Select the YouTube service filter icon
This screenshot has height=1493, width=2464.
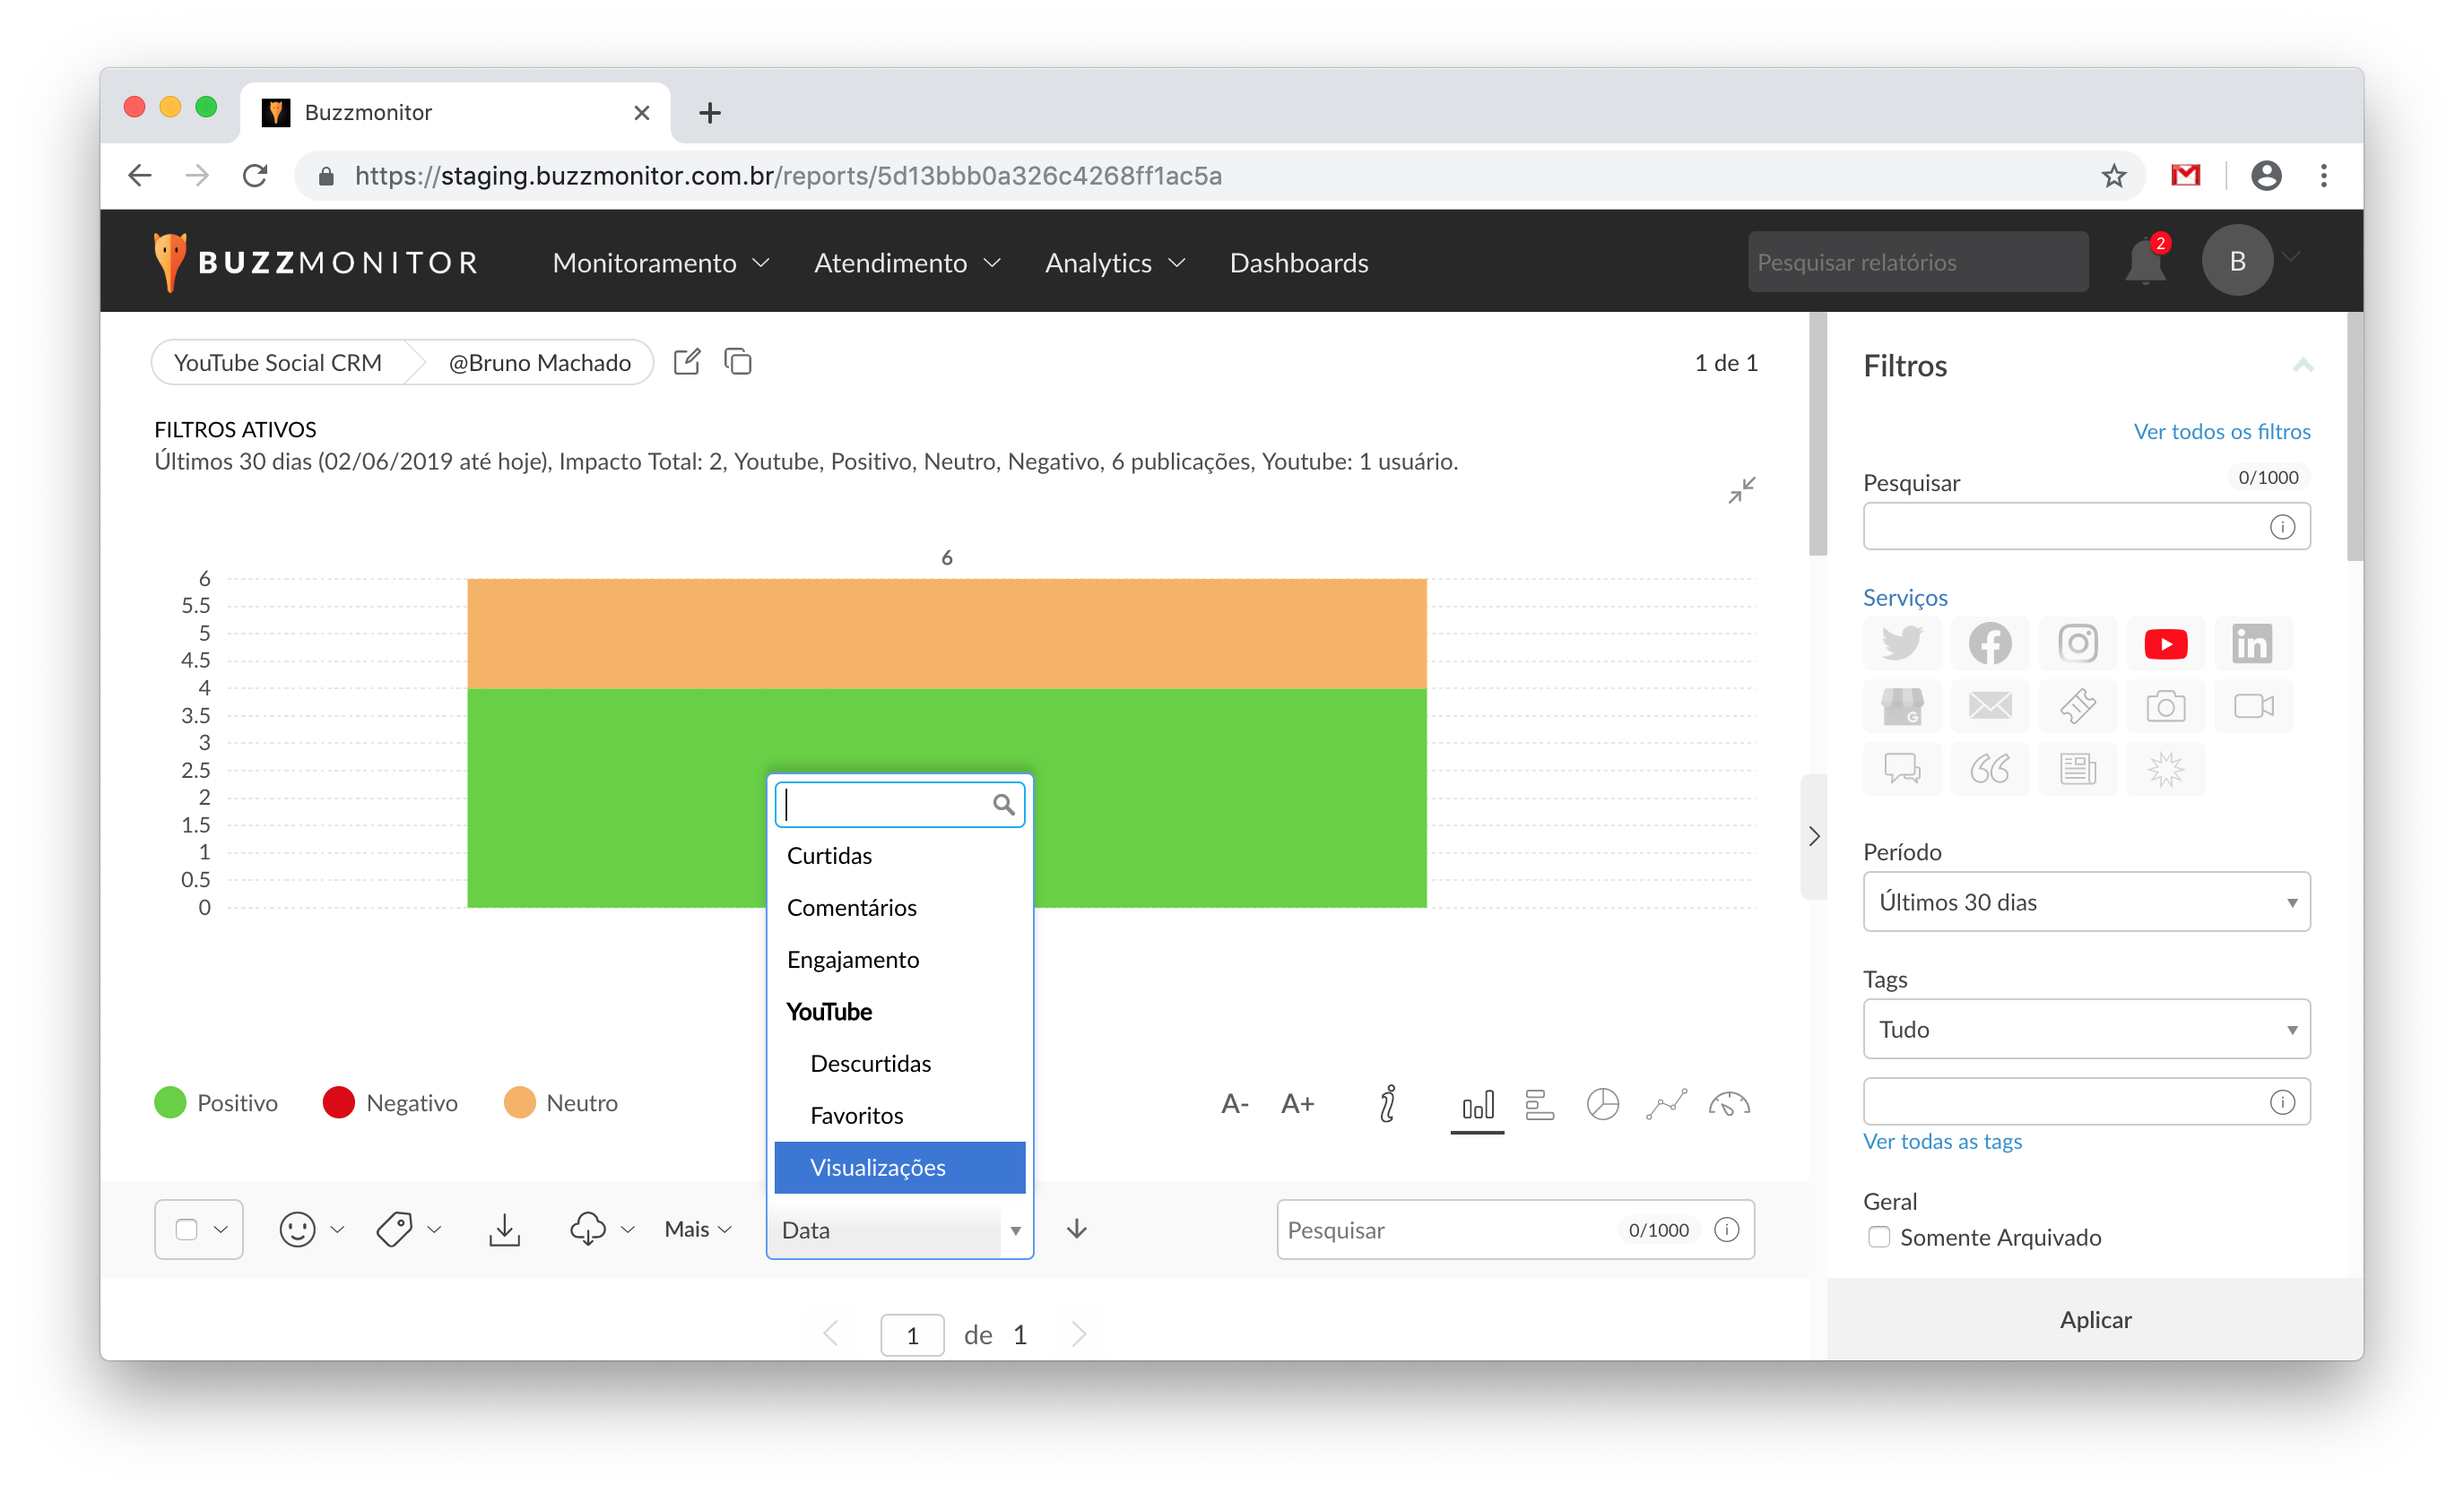tap(2165, 643)
